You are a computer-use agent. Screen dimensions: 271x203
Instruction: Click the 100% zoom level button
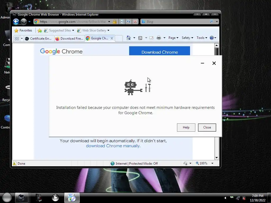(x=201, y=163)
